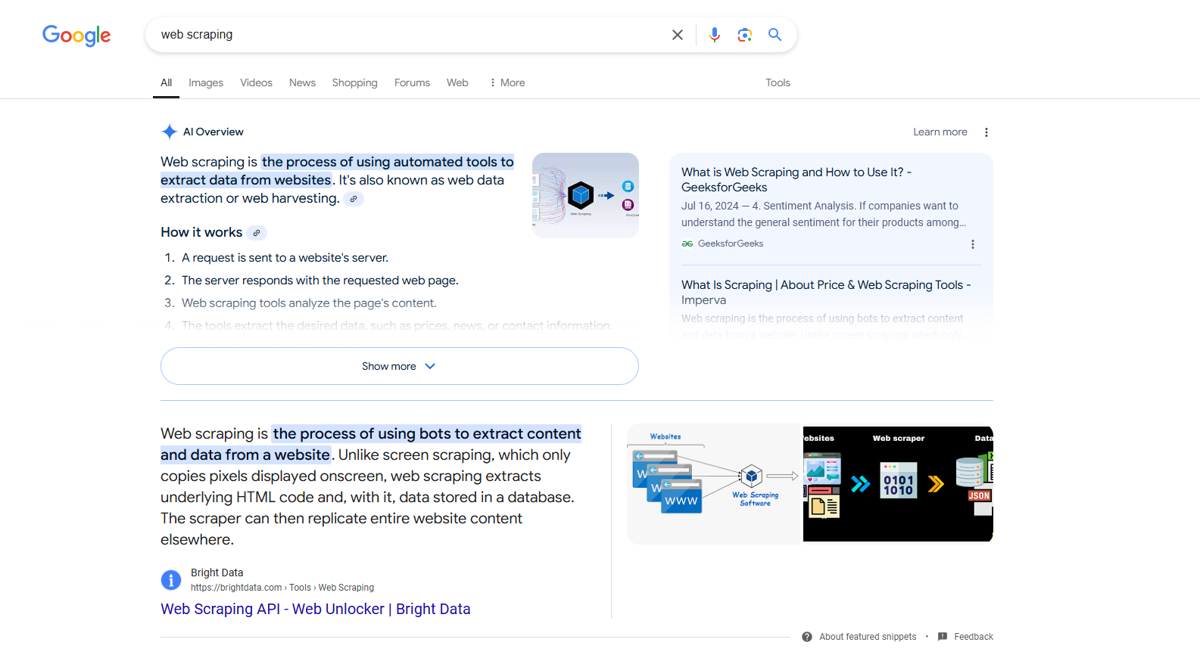Image resolution: width=1200 pixels, height=661 pixels.
Task: Clear the search box with X icon
Action: coord(677,35)
